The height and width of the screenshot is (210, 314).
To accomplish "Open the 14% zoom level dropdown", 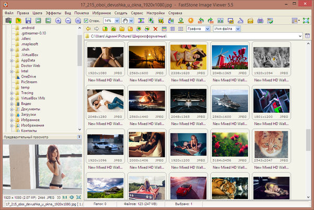I will (118, 20).
